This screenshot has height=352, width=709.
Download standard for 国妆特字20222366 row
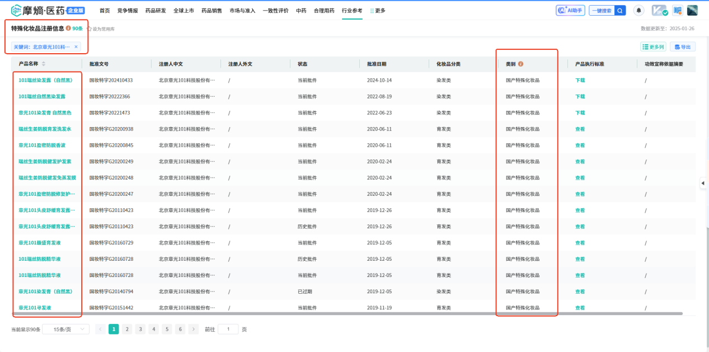coord(580,96)
